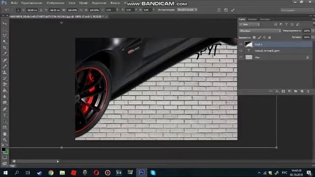Select the Paint Bucket tool
Viewport: 315px width, 177px height.
pyautogui.click(x=4, y=90)
